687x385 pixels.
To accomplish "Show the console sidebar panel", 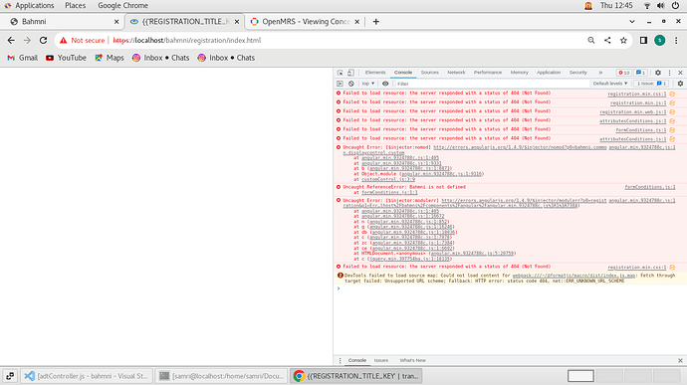I will (x=340, y=84).
